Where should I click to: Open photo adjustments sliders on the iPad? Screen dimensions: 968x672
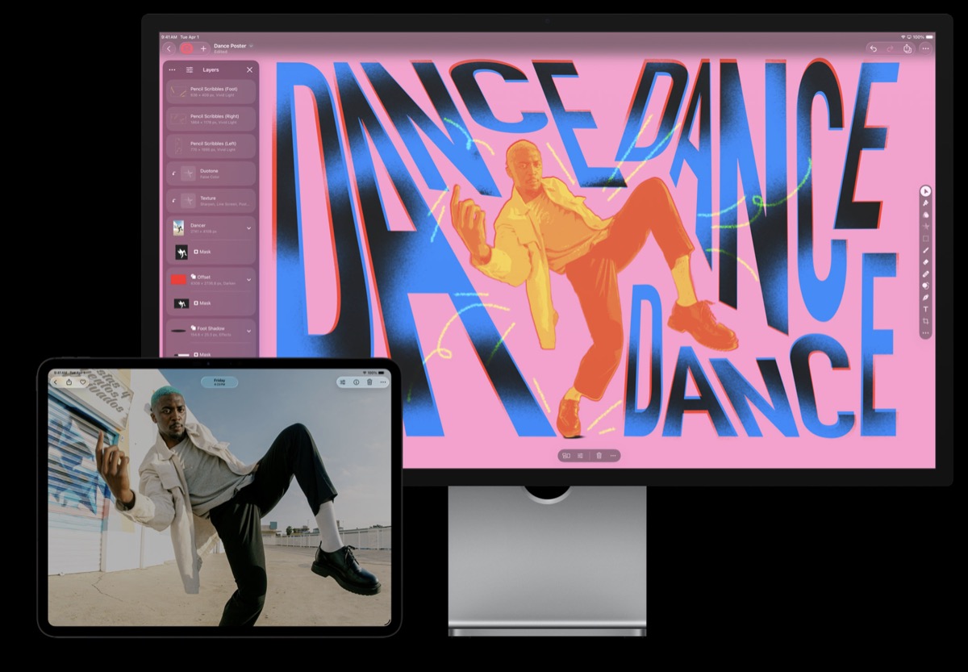pyautogui.click(x=343, y=382)
